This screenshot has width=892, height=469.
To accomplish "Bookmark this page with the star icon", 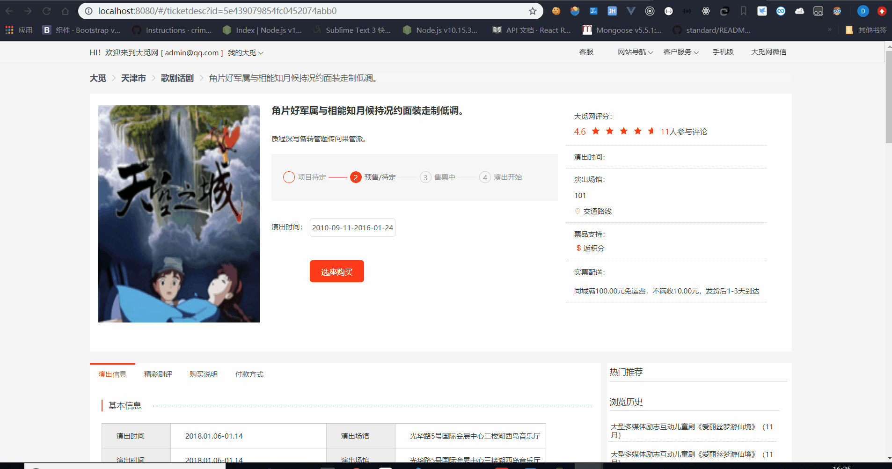I will click(x=533, y=11).
